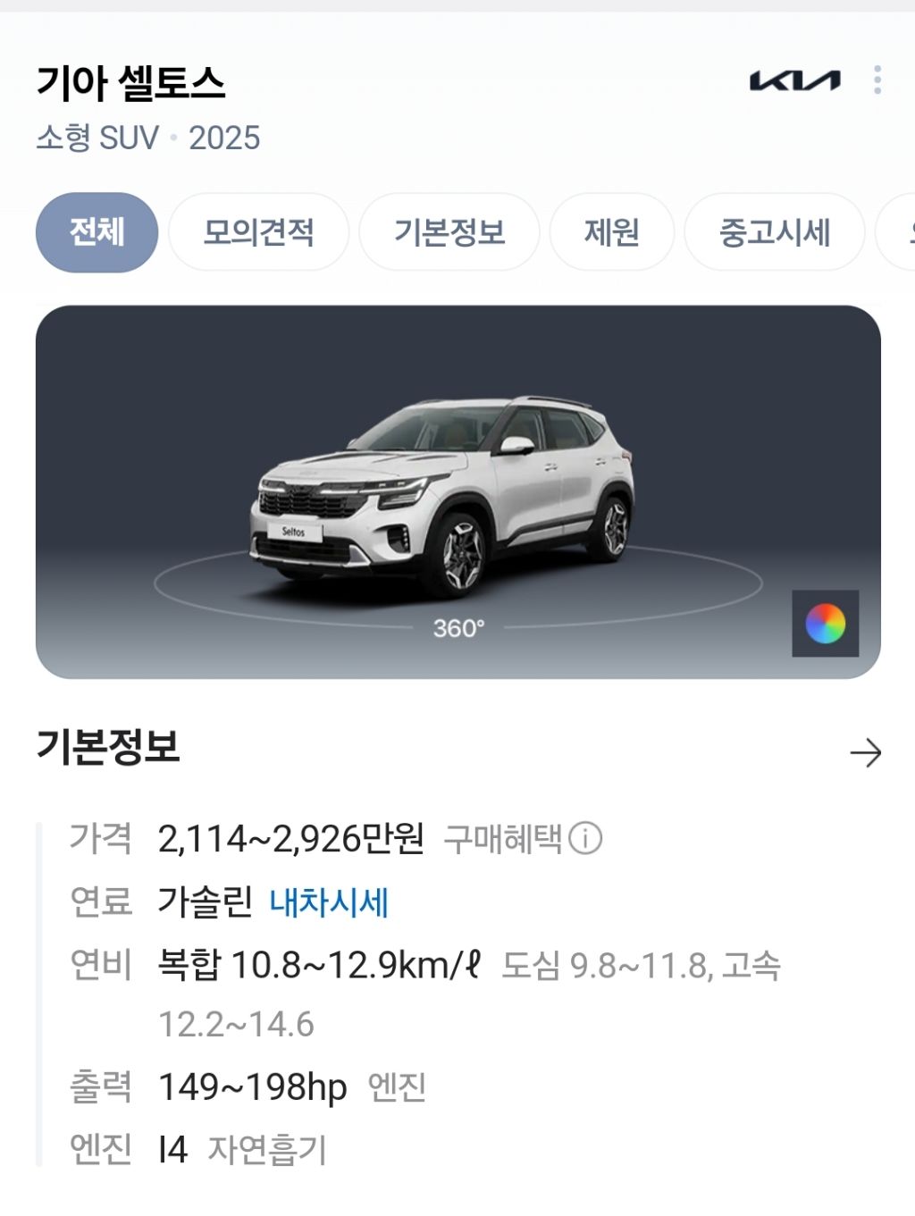Tap the 구매혜택 info circle icon

(585, 838)
